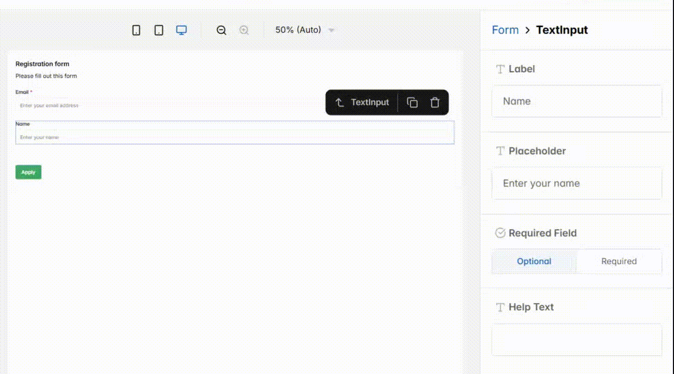
Task: Switch to tablet preview mode
Action: point(159,29)
